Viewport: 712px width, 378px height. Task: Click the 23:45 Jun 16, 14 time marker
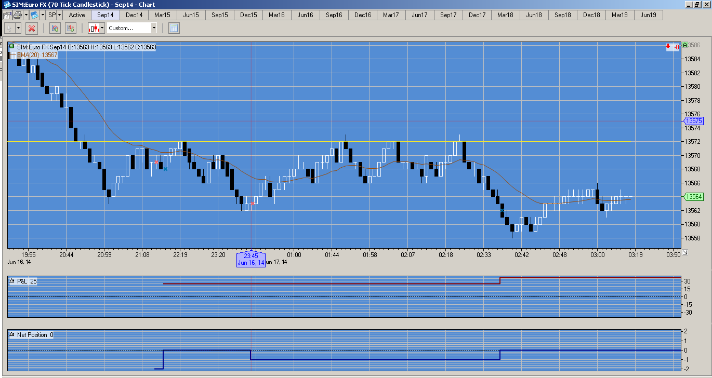click(x=251, y=259)
